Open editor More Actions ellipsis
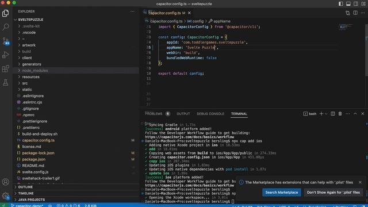Viewport: 368px width, 207px height. (x=363, y=13)
